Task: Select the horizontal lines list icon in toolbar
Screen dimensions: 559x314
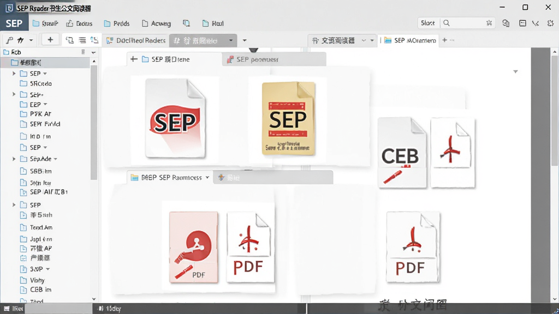Action: click(82, 40)
